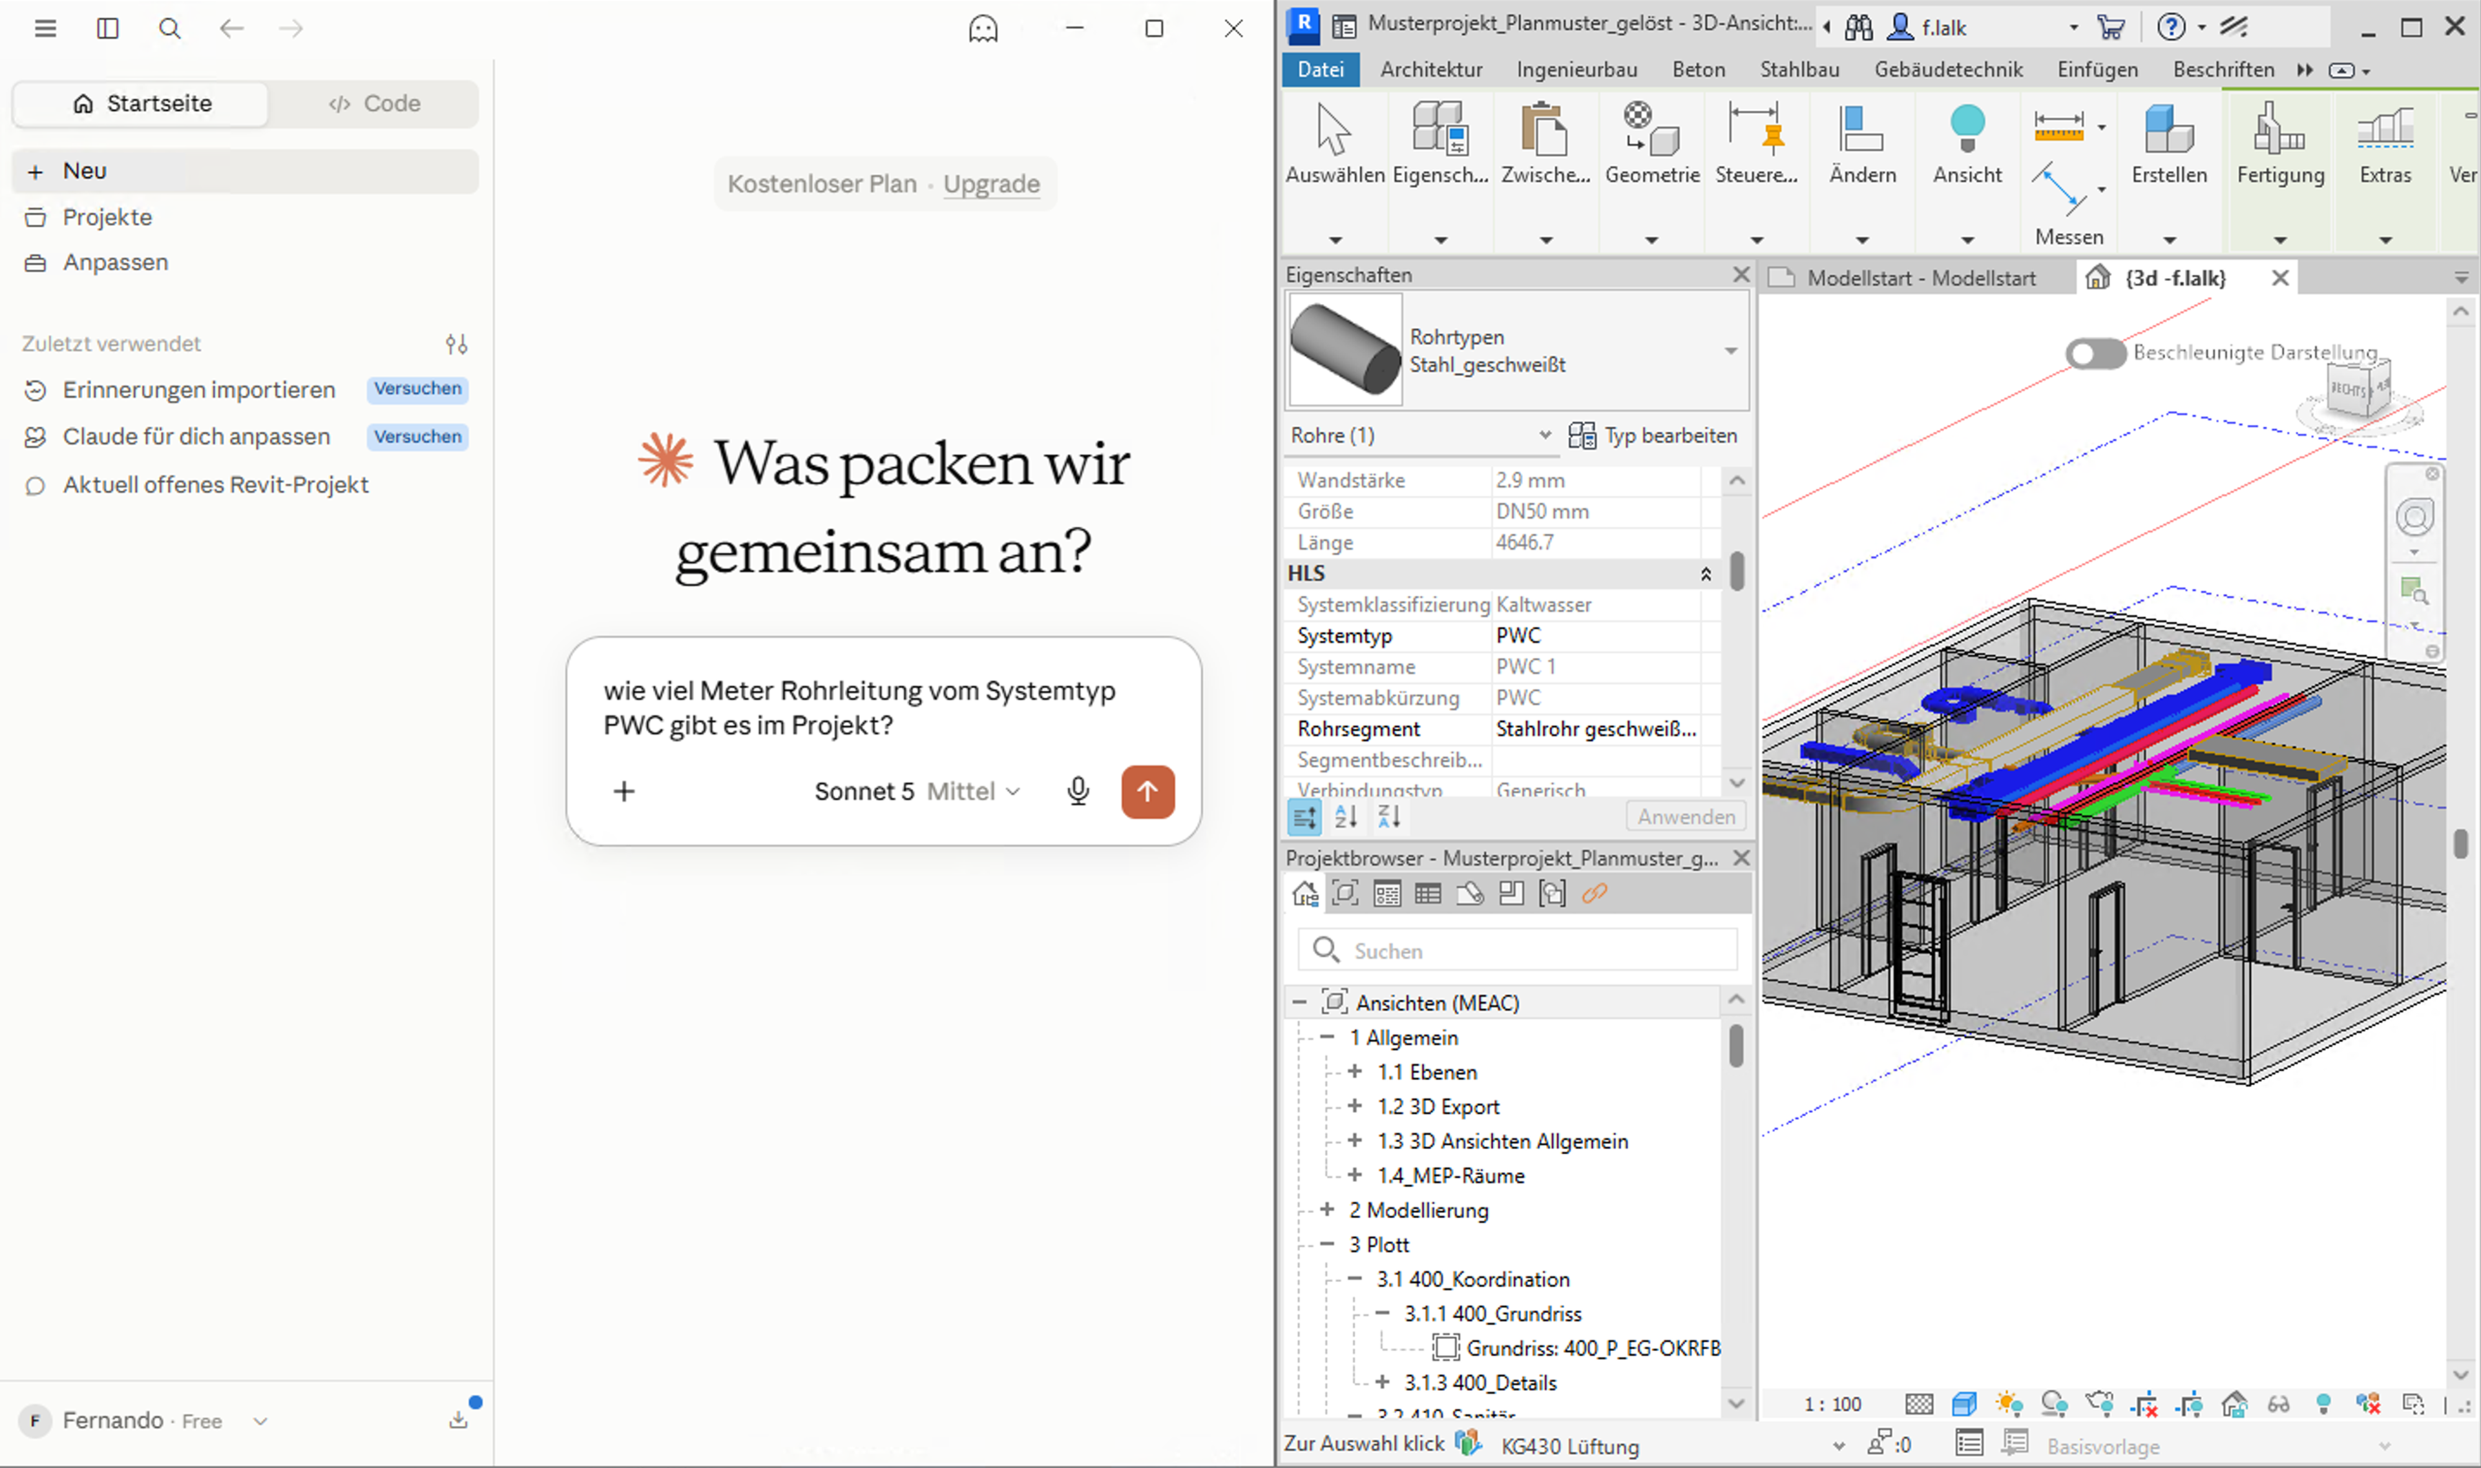Click the Projektbrowser Suchen search field
Image resolution: width=2481 pixels, height=1468 pixels.
[x=1517, y=949]
